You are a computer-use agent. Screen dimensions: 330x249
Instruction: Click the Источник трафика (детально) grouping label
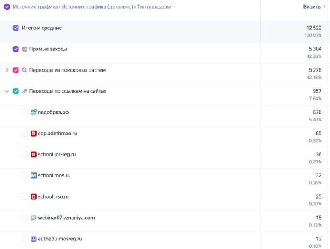tap(97, 7)
